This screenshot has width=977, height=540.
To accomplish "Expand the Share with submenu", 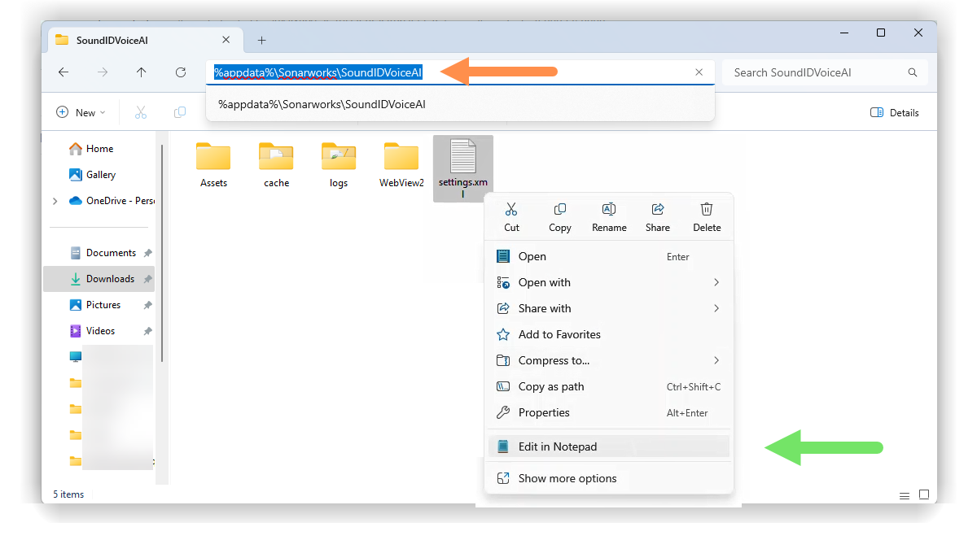I will [608, 308].
